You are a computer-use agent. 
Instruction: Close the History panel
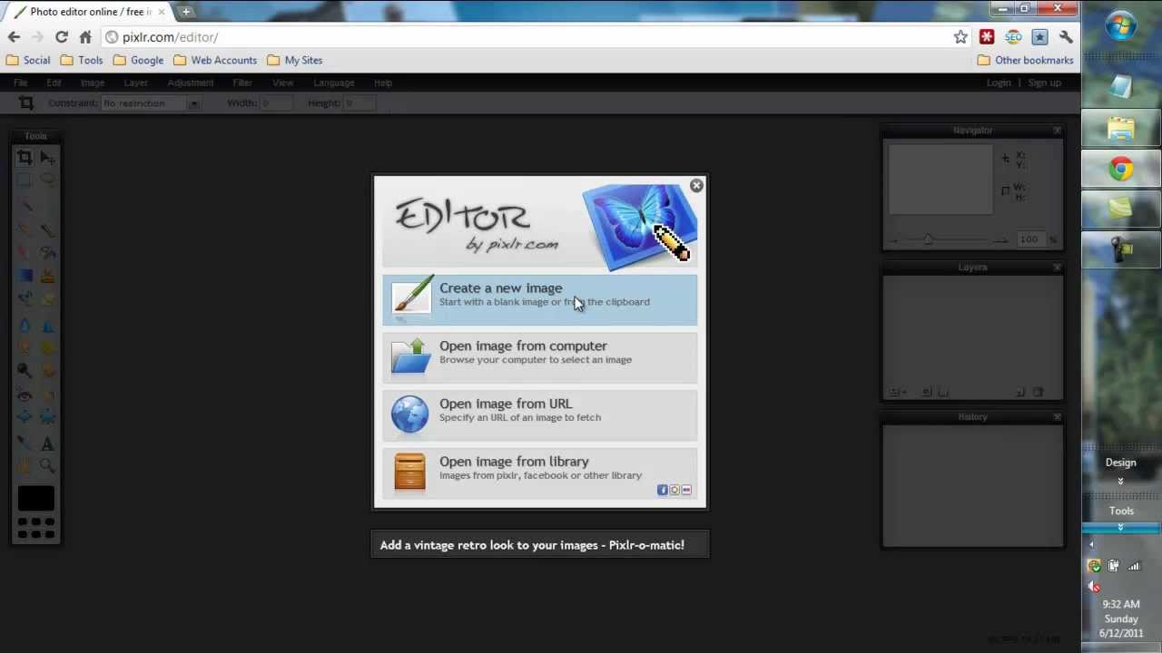[x=1057, y=417]
